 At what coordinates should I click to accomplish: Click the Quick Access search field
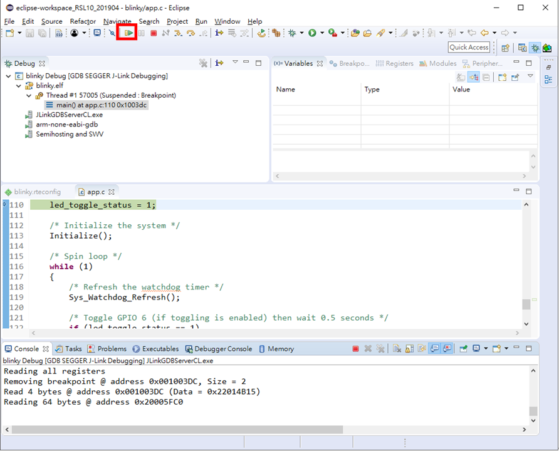point(469,47)
